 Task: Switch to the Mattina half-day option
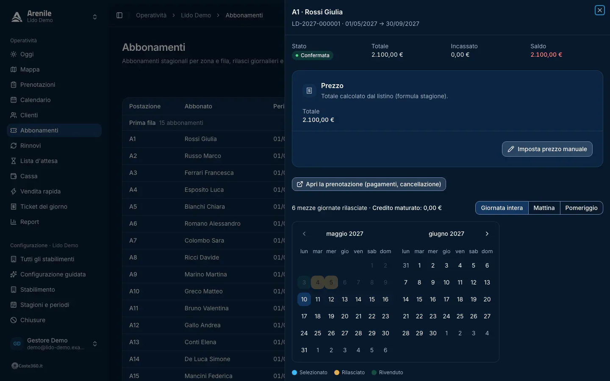point(544,208)
